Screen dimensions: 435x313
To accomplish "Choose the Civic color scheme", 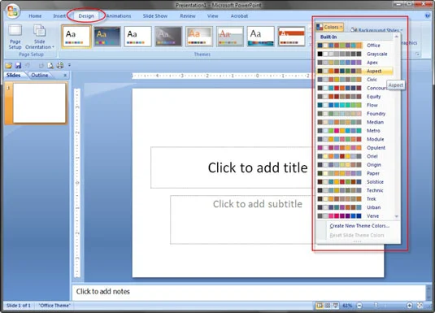I will 355,80.
